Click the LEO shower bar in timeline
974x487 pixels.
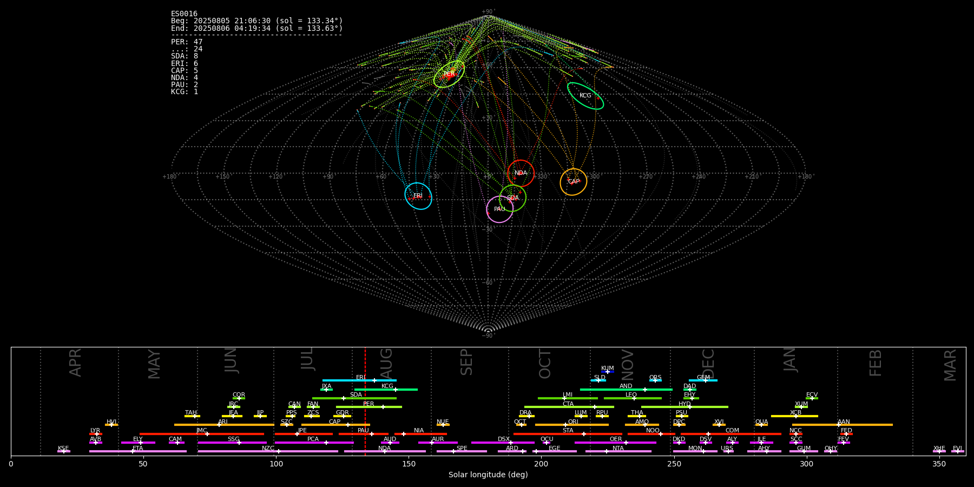[x=633, y=398]
